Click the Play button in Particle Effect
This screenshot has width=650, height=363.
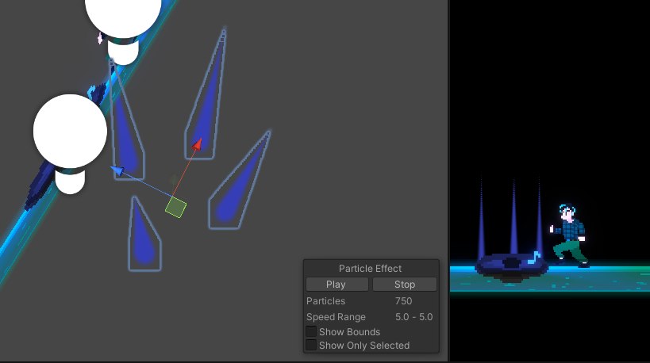tap(337, 285)
